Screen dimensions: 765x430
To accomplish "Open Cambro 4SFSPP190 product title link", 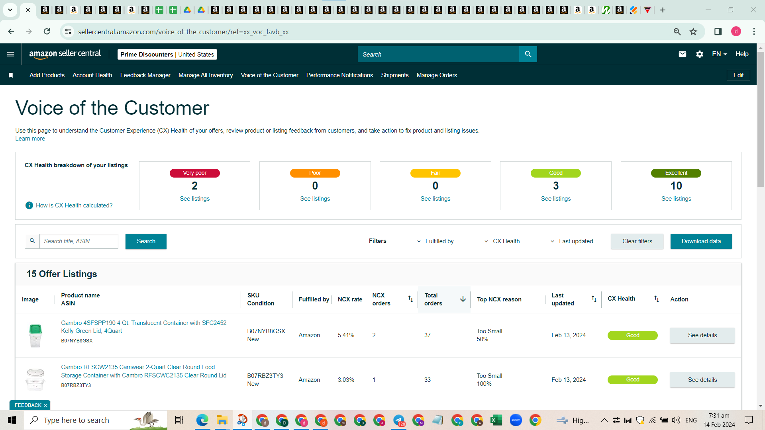I will pyautogui.click(x=144, y=327).
